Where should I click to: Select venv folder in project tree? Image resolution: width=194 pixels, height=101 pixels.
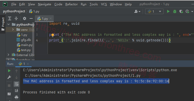pos(22,30)
